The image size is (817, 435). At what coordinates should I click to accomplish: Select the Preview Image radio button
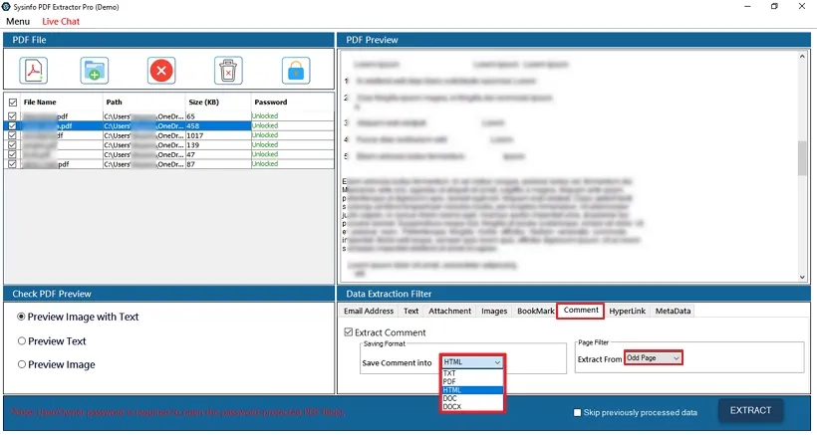(22, 364)
